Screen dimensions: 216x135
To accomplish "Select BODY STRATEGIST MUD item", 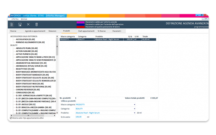I will (30, 84).
